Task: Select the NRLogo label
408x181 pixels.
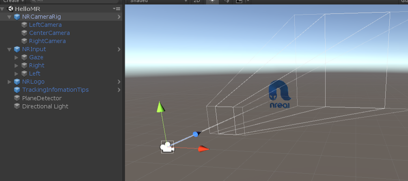Action: pos(33,82)
